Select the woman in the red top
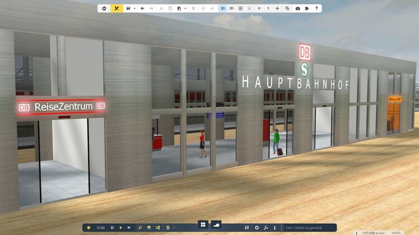Image resolution: width=419 pixels, height=235 pixels. (202, 144)
